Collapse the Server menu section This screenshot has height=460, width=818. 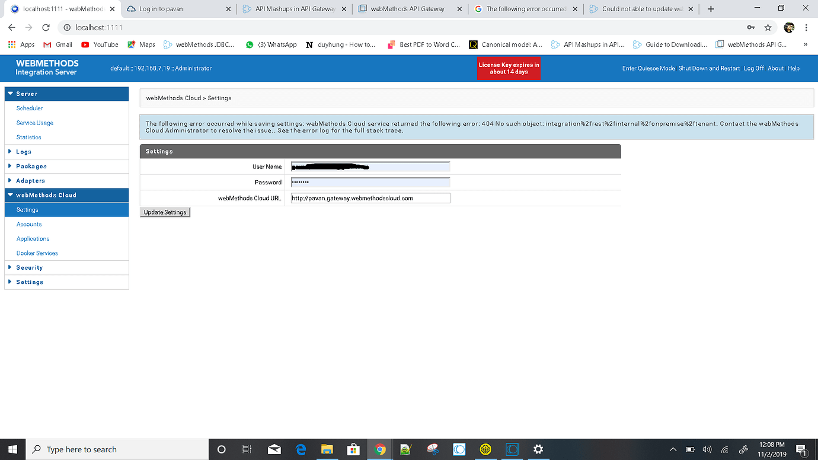click(66, 94)
